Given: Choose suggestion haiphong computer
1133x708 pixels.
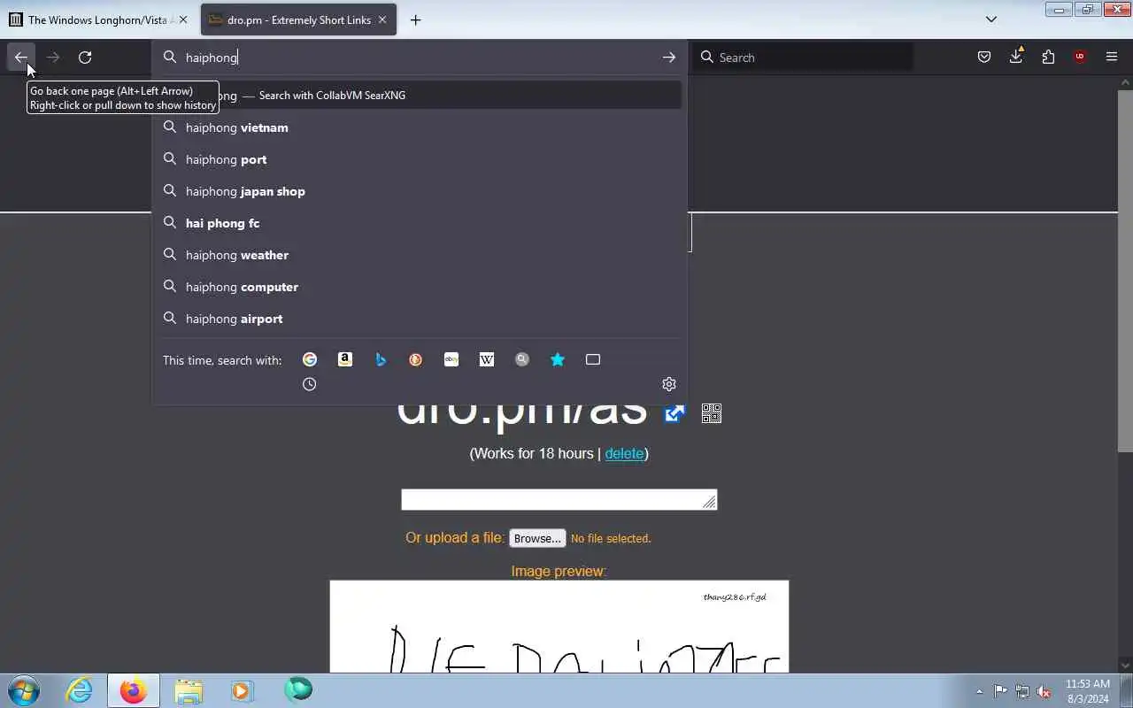Looking at the screenshot, I should pyautogui.click(x=420, y=287).
